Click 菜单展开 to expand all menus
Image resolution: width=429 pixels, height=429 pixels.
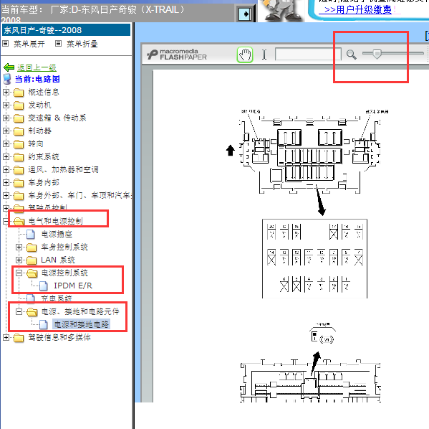coord(29,44)
